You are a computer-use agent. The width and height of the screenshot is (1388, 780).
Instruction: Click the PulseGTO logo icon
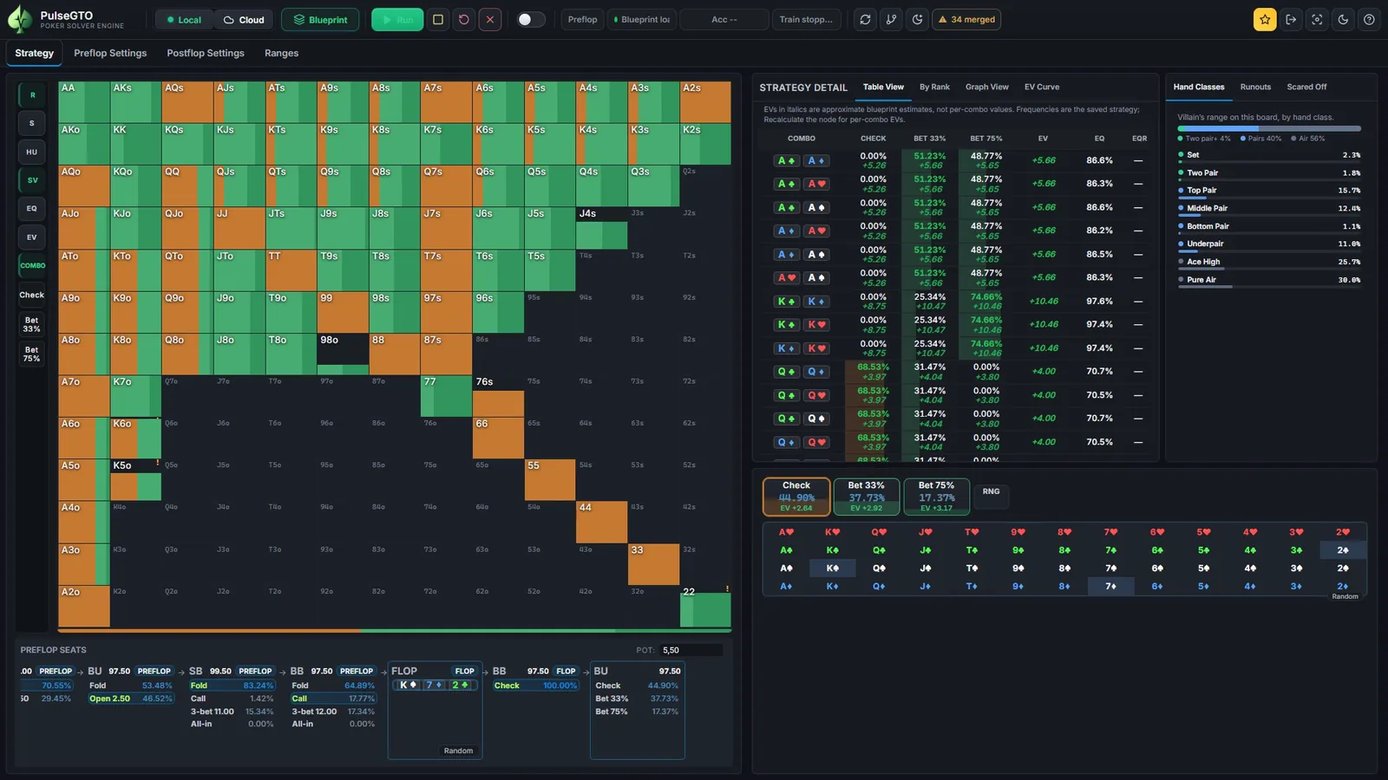[20, 19]
